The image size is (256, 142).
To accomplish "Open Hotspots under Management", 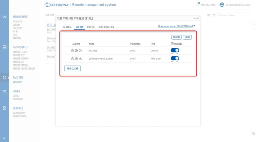I will point(17,28).
